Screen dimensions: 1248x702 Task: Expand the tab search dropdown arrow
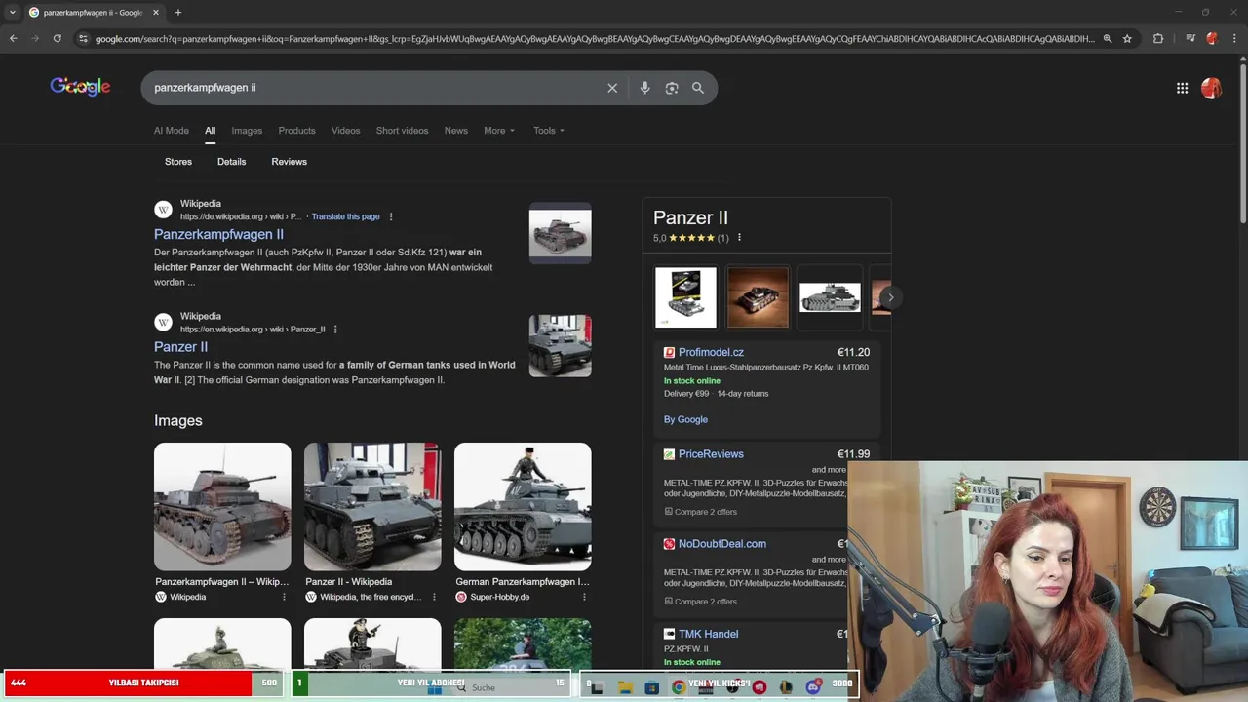tap(13, 13)
